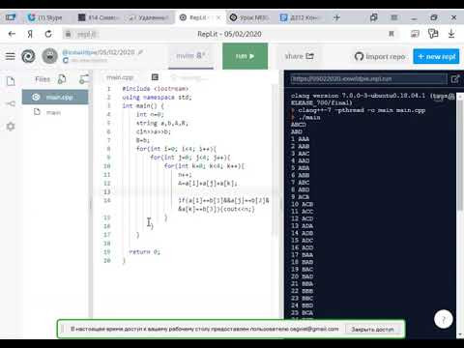The height and width of the screenshot is (348, 464).
Task: Select main.cpp in the file tree
Action: click(55, 97)
